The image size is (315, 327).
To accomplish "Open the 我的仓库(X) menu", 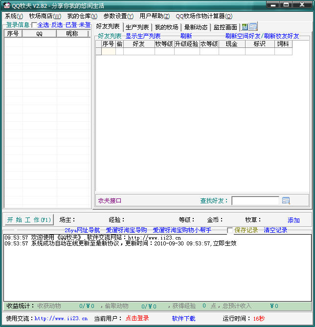I will 82,16.
